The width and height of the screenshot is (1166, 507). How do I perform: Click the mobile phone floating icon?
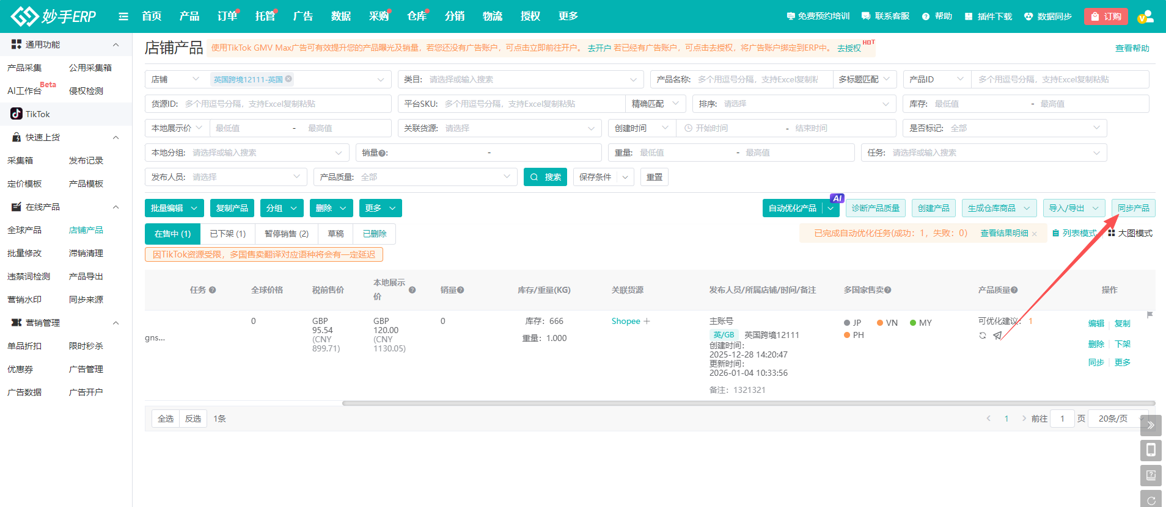click(1150, 450)
